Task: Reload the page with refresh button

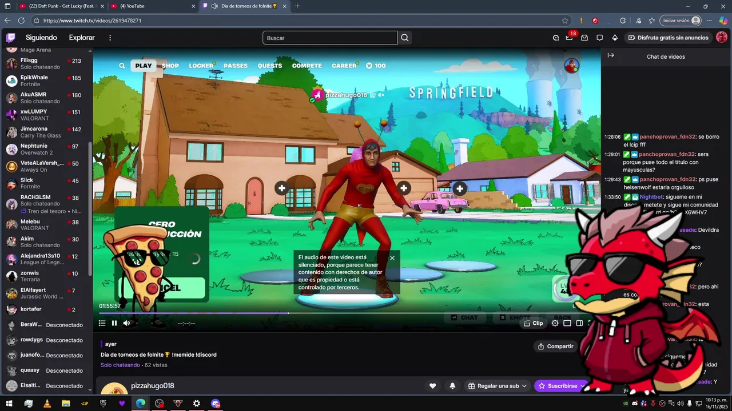Action: 22,21
